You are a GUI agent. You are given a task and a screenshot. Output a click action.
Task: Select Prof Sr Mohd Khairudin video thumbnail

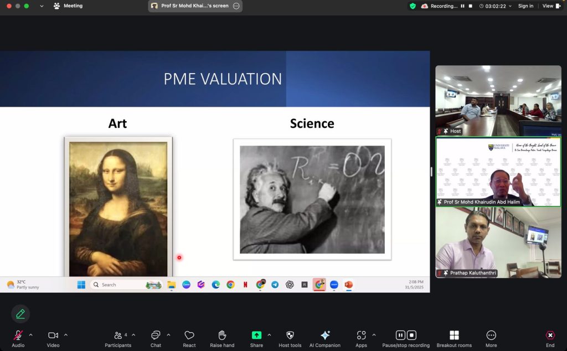pyautogui.click(x=498, y=172)
